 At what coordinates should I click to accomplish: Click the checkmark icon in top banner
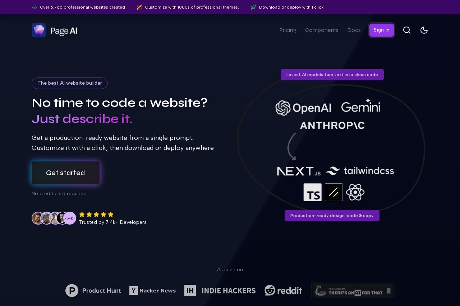point(34,7)
